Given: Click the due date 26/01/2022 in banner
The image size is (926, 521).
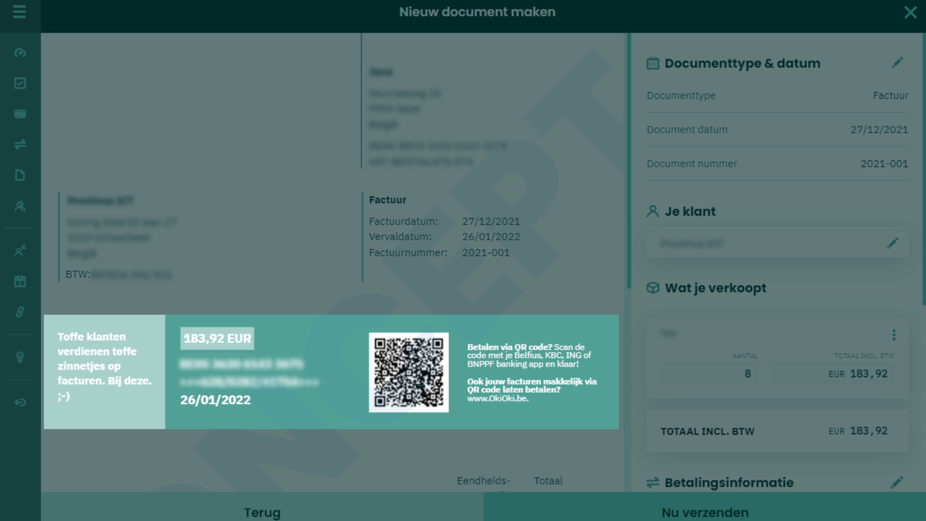Looking at the screenshot, I should coord(215,400).
